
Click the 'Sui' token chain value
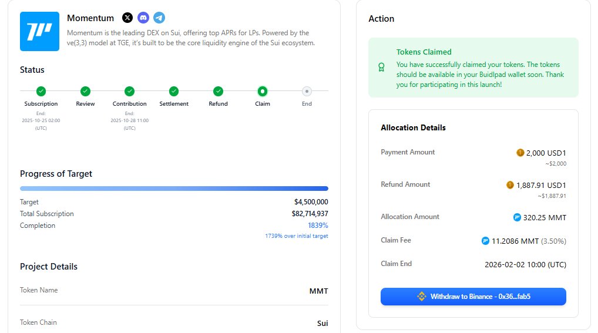[322, 324]
